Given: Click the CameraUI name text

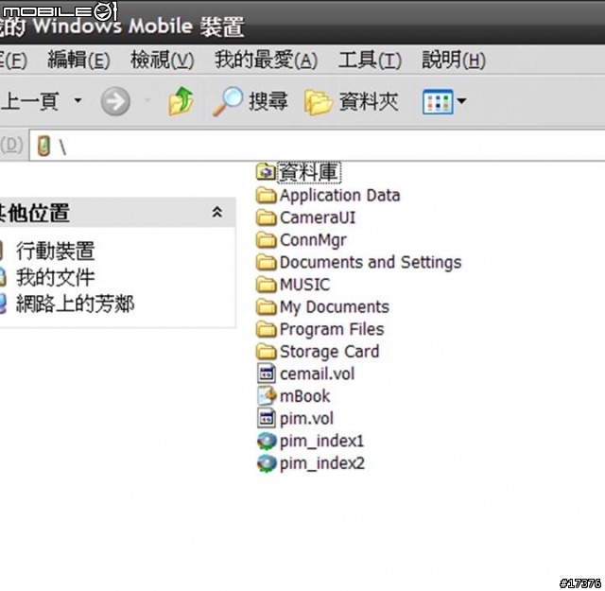Looking at the screenshot, I should click(318, 217).
